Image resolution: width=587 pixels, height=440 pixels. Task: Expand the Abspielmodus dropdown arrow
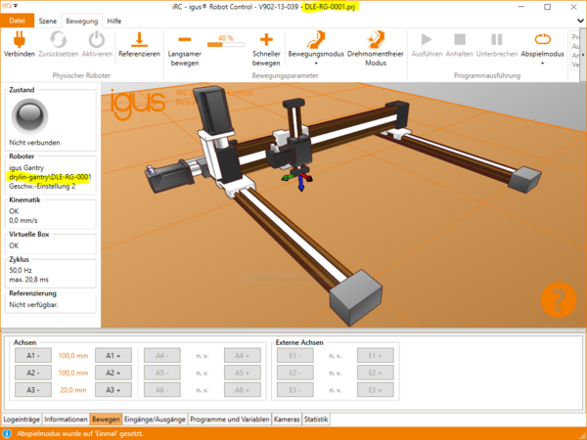point(542,64)
